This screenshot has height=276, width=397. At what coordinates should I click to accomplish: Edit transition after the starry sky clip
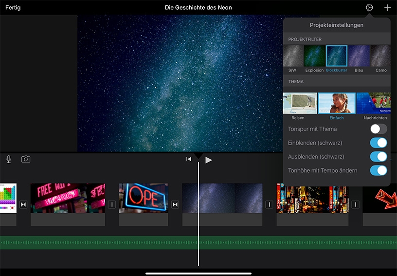tap(269, 204)
